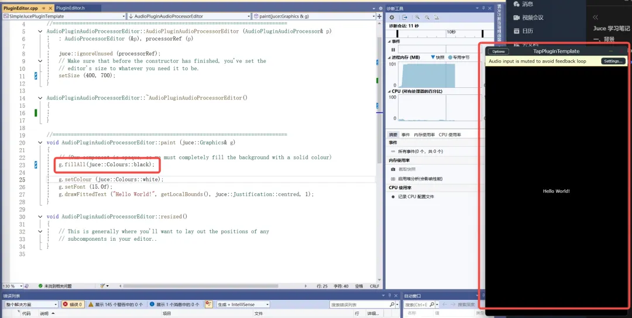Collapse the destructor at line 14
The height and width of the screenshot is (318, 632).
[x=40, y=98]
